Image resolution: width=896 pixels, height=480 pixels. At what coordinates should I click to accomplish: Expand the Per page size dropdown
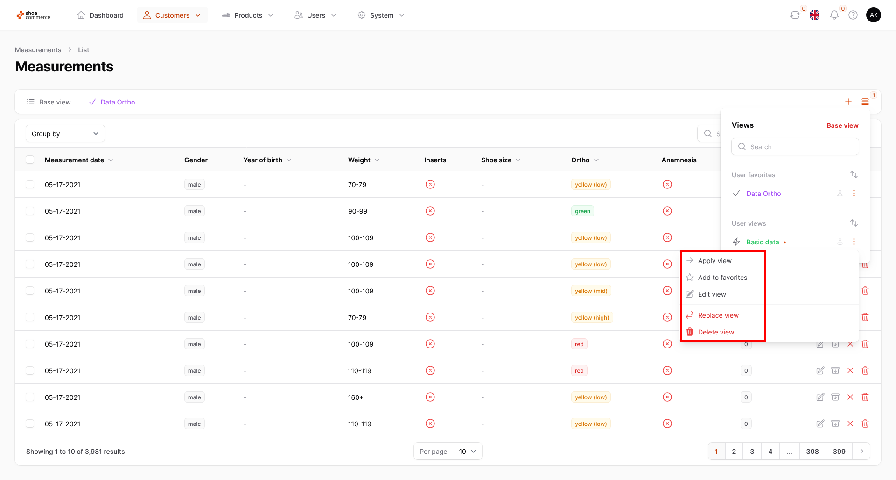(467, 451)
